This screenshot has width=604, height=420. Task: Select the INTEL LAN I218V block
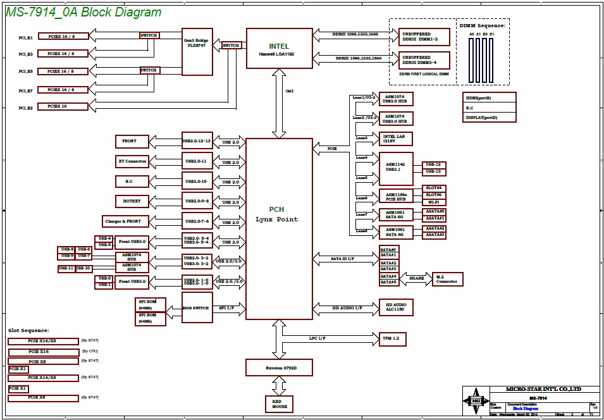[x=396, y=139]
